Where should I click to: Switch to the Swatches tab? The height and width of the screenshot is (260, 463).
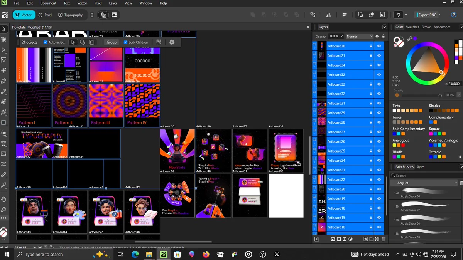point(412,27)
